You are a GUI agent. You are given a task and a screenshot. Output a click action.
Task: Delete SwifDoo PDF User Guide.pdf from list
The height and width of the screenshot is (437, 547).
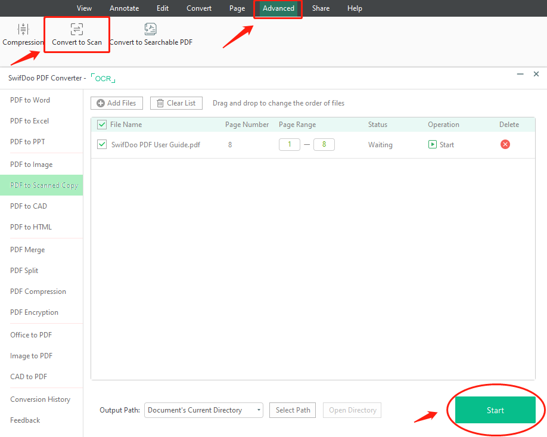[x=505, y=144]
